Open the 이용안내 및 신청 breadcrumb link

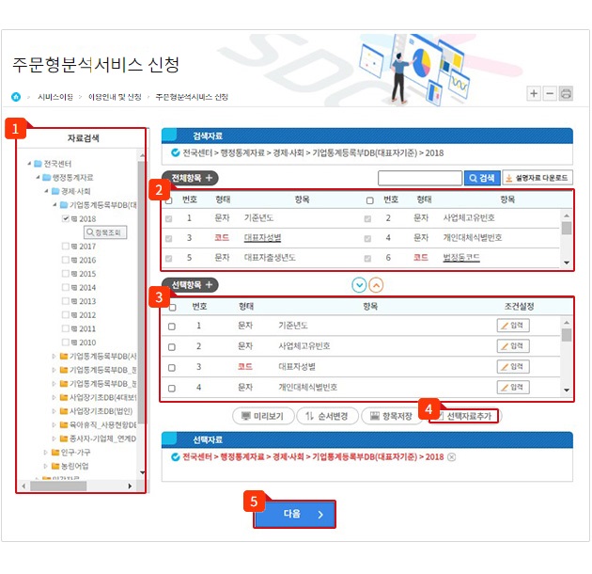[115, 97]
